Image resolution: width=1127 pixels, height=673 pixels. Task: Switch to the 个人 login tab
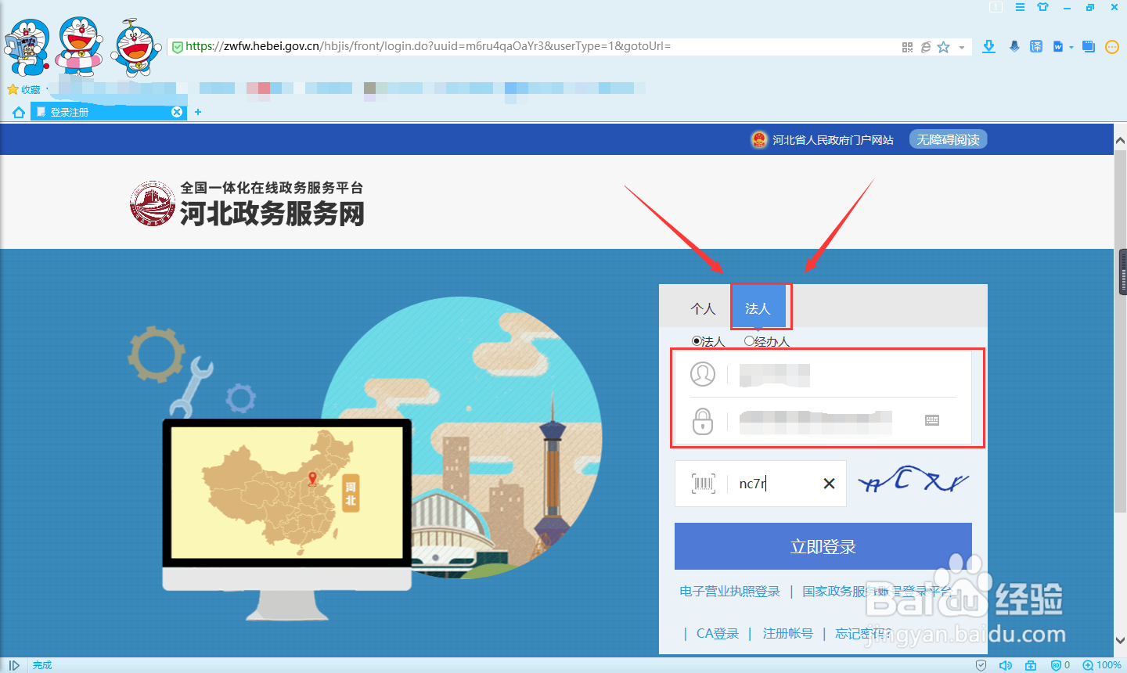click(x=702, y=308)
